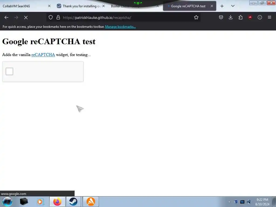276x207 pixels.
Task: Open the Manage bookmarks link
Action: click(x=120, y=27)
